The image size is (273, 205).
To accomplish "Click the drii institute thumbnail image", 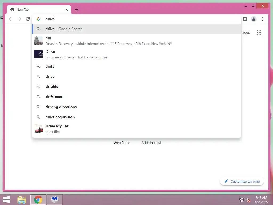I will [x=38, y=41].
